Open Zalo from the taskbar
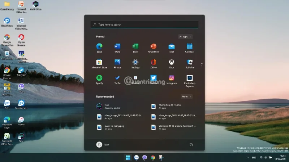The image size is (289, 162). [136, 157]
